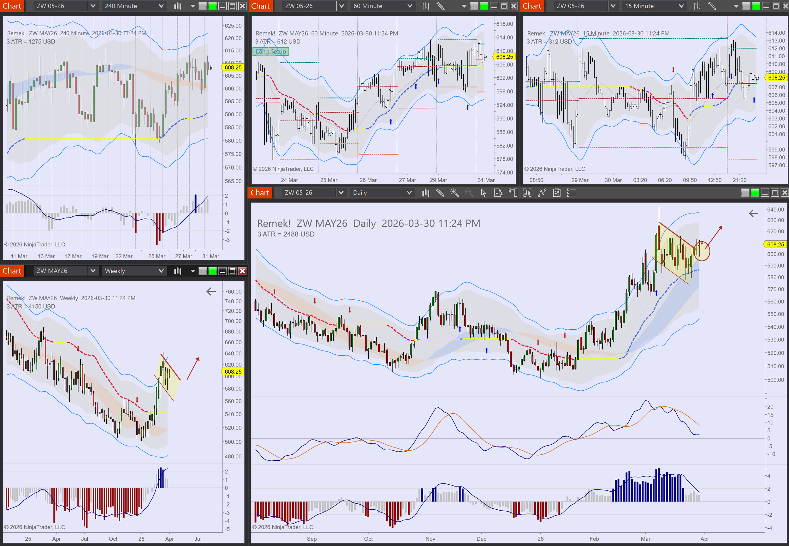
Task: Click the 608.25 price marker on Weekly chart
Action: pyautogui.click(x=233, y=372)
